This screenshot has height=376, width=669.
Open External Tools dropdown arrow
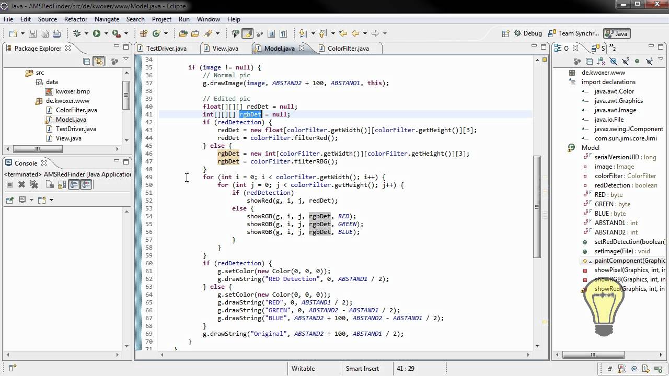(x=125, y=34)
